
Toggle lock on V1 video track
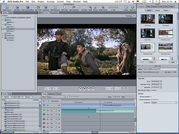tap(59, 105)
